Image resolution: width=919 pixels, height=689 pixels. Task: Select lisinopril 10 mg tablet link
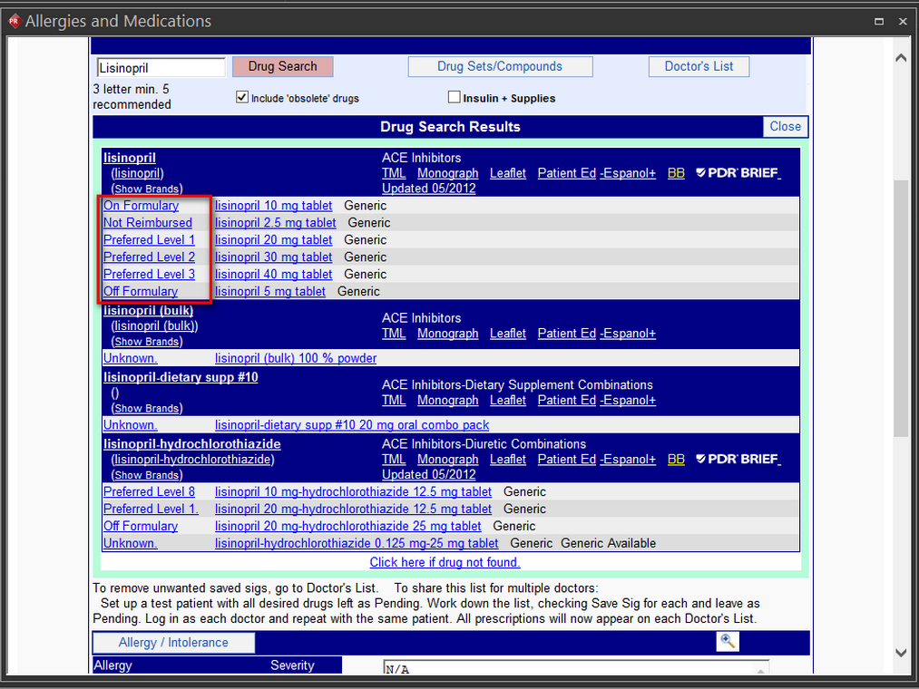coord(273,206)
